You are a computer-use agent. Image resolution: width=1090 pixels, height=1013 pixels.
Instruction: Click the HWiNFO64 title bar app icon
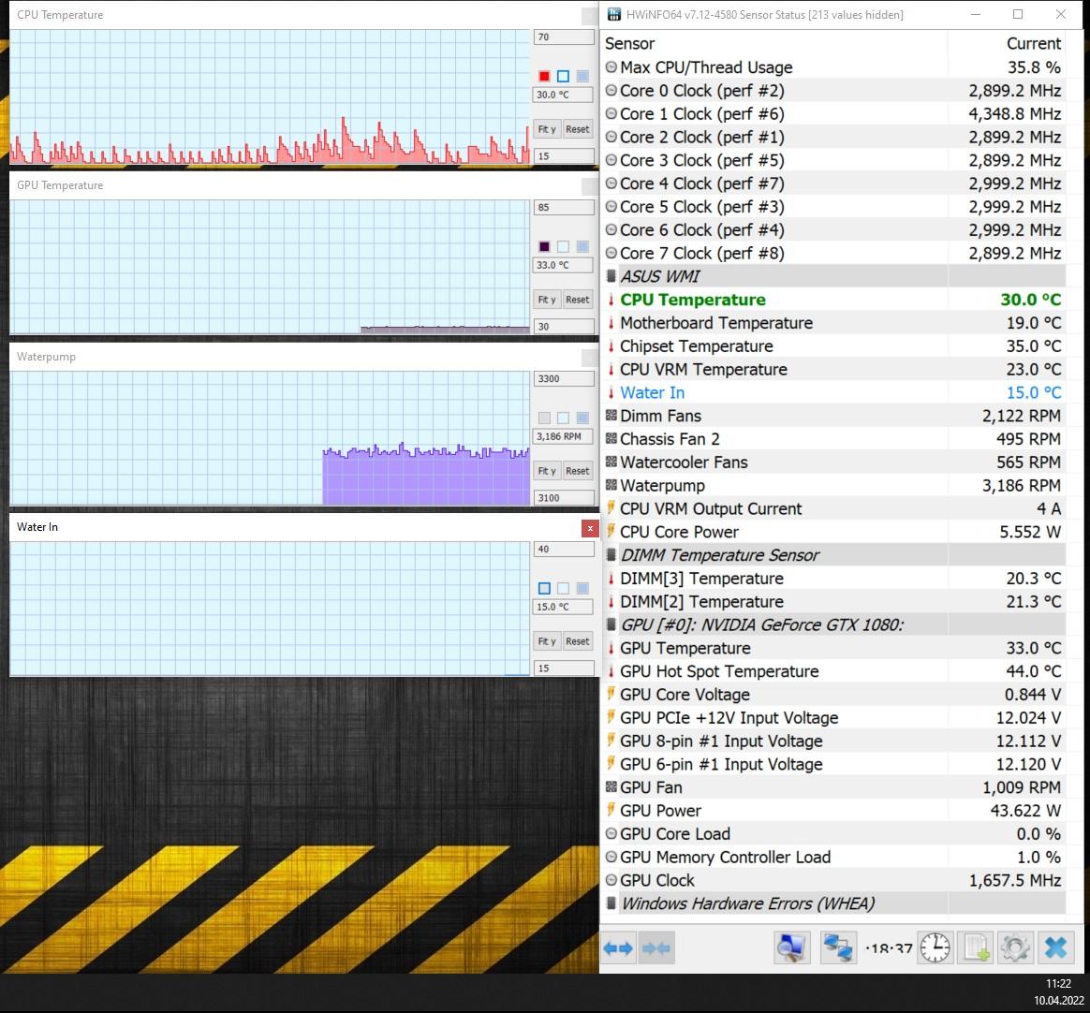613,15
